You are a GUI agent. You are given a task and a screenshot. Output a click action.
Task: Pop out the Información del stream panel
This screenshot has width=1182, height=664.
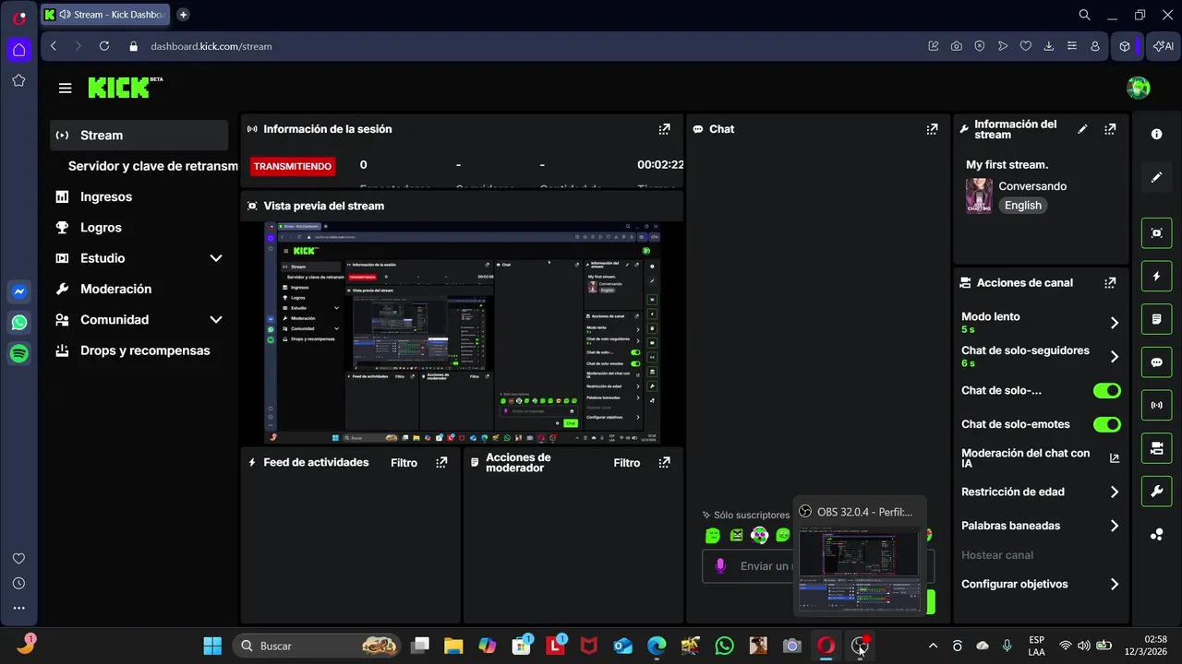point(1110,129)
